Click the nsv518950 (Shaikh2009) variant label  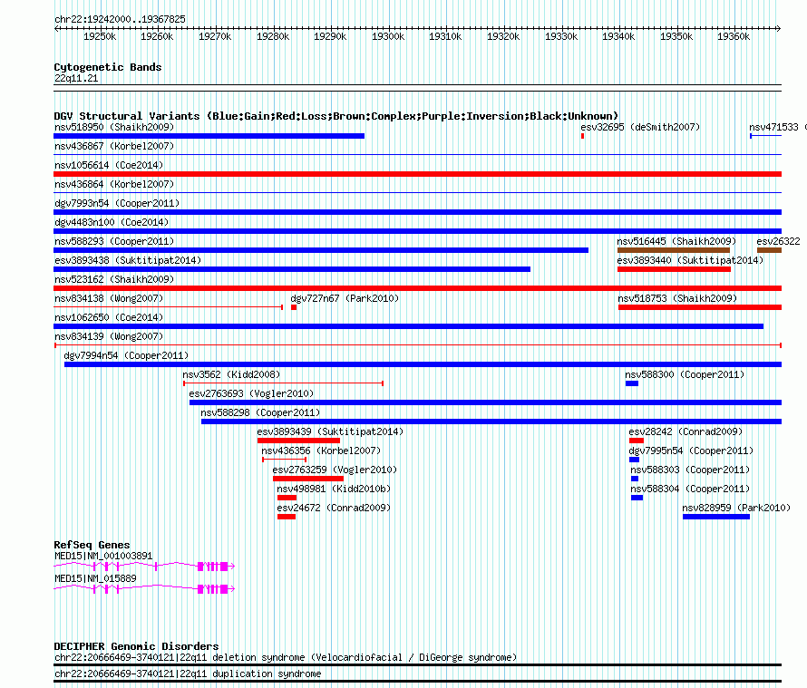[114, 127]
